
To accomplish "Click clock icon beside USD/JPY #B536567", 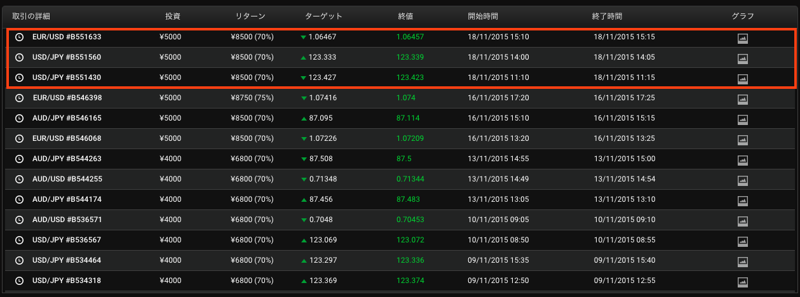I will pos(19,241).
